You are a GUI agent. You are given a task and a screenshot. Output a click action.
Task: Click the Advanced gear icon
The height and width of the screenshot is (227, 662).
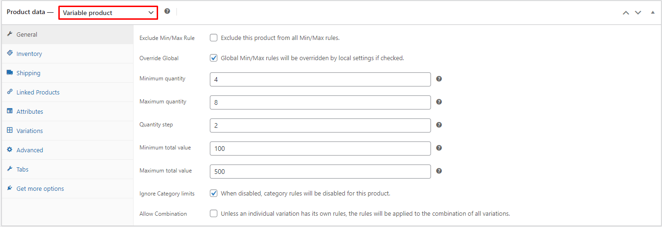9,150
